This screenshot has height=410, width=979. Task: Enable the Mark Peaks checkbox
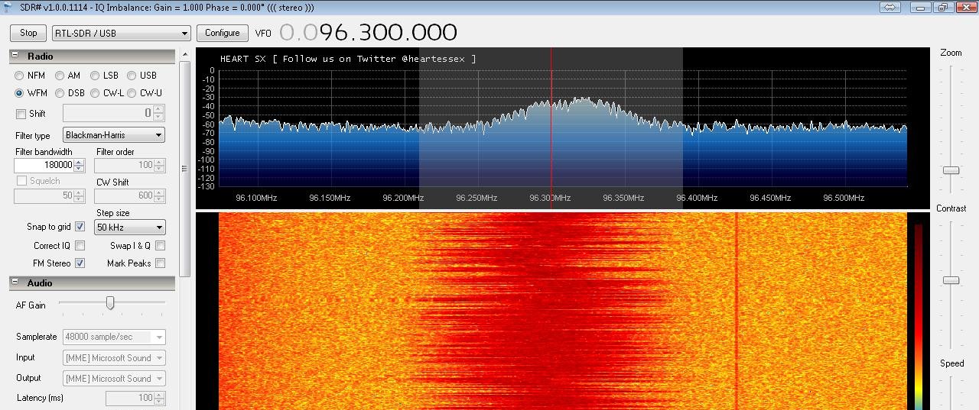tap(160, 263)
